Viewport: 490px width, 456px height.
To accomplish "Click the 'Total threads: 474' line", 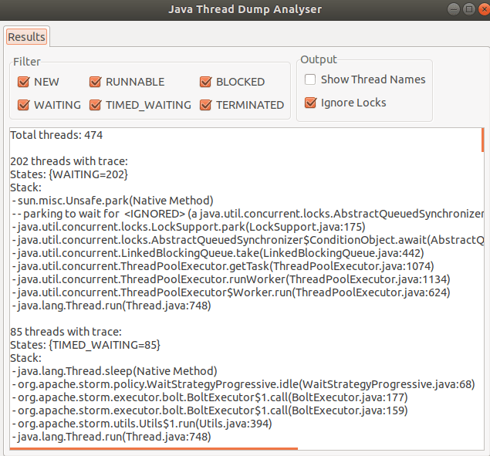I will tap(57, 135).
